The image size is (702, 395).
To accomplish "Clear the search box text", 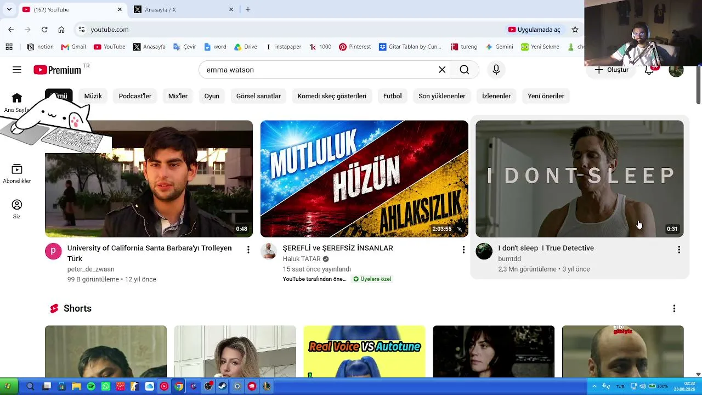I will click(442, 70).
